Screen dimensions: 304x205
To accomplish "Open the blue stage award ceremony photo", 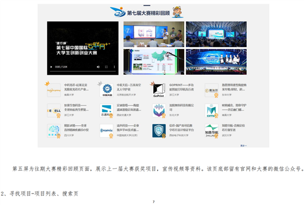I will [216, 62].
